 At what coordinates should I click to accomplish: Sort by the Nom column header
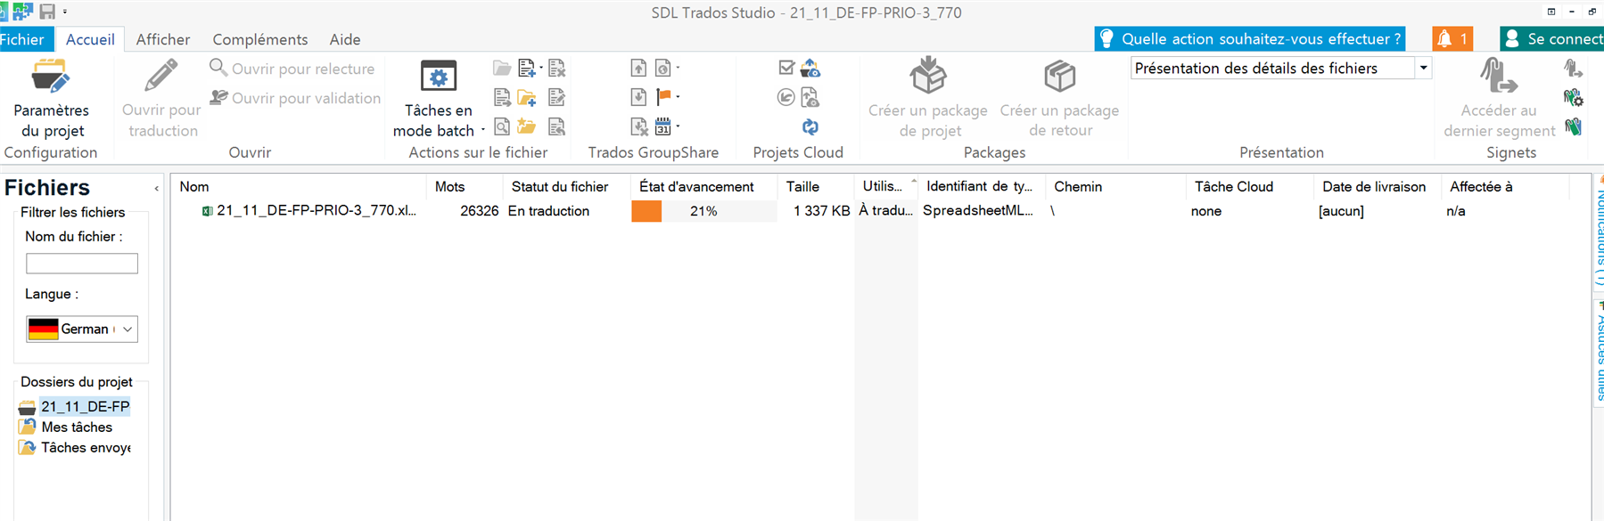point(300,187)
